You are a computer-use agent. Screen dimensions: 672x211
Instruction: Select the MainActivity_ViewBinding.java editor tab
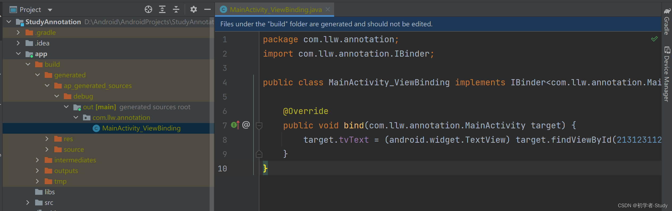[x=275, y=10]
